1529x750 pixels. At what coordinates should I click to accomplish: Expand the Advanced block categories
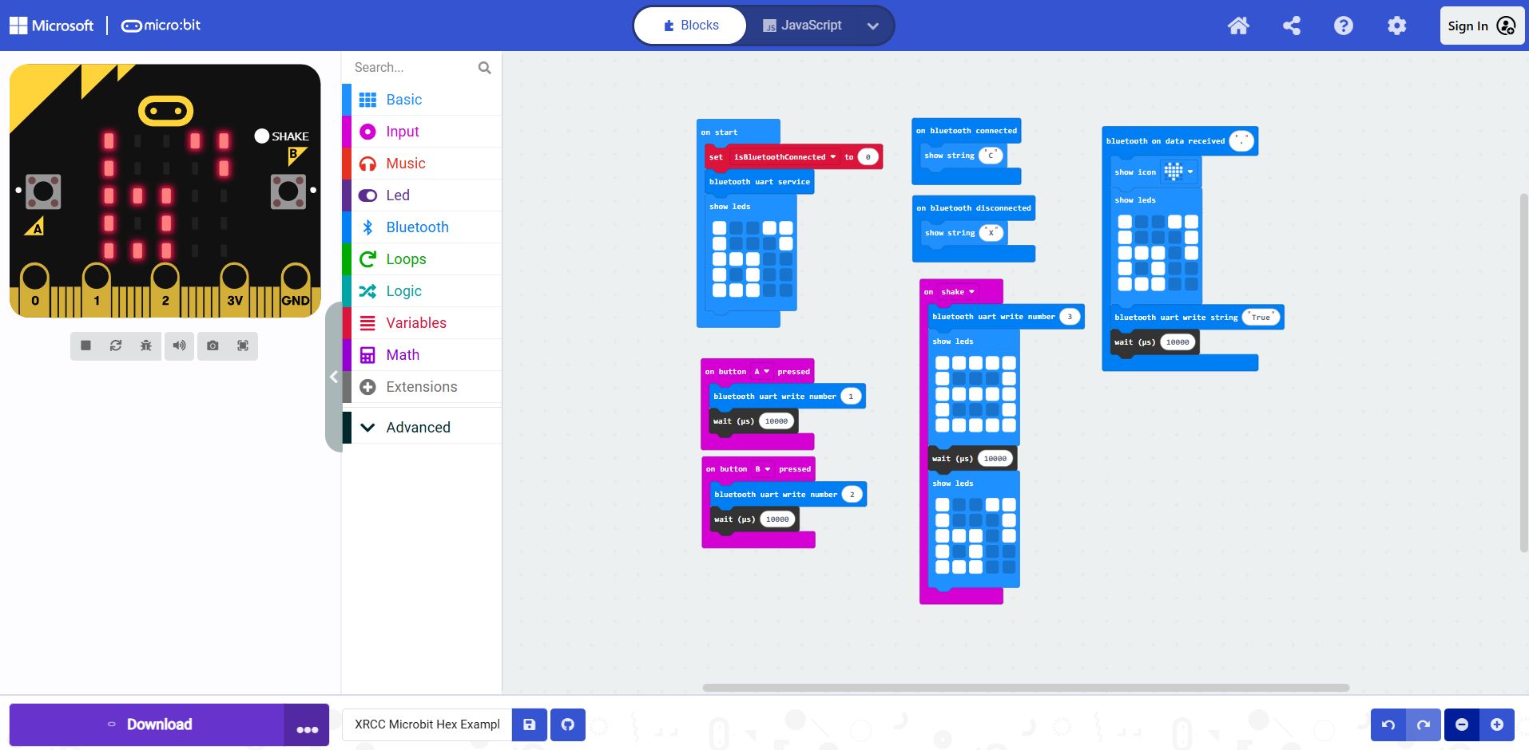coord(417,428)
